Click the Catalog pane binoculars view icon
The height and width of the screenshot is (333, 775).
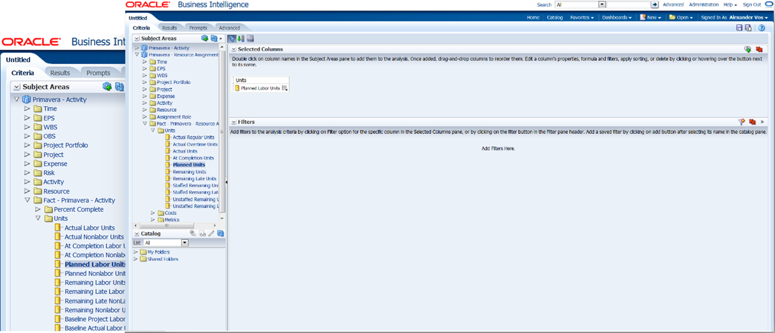[203, 233]
